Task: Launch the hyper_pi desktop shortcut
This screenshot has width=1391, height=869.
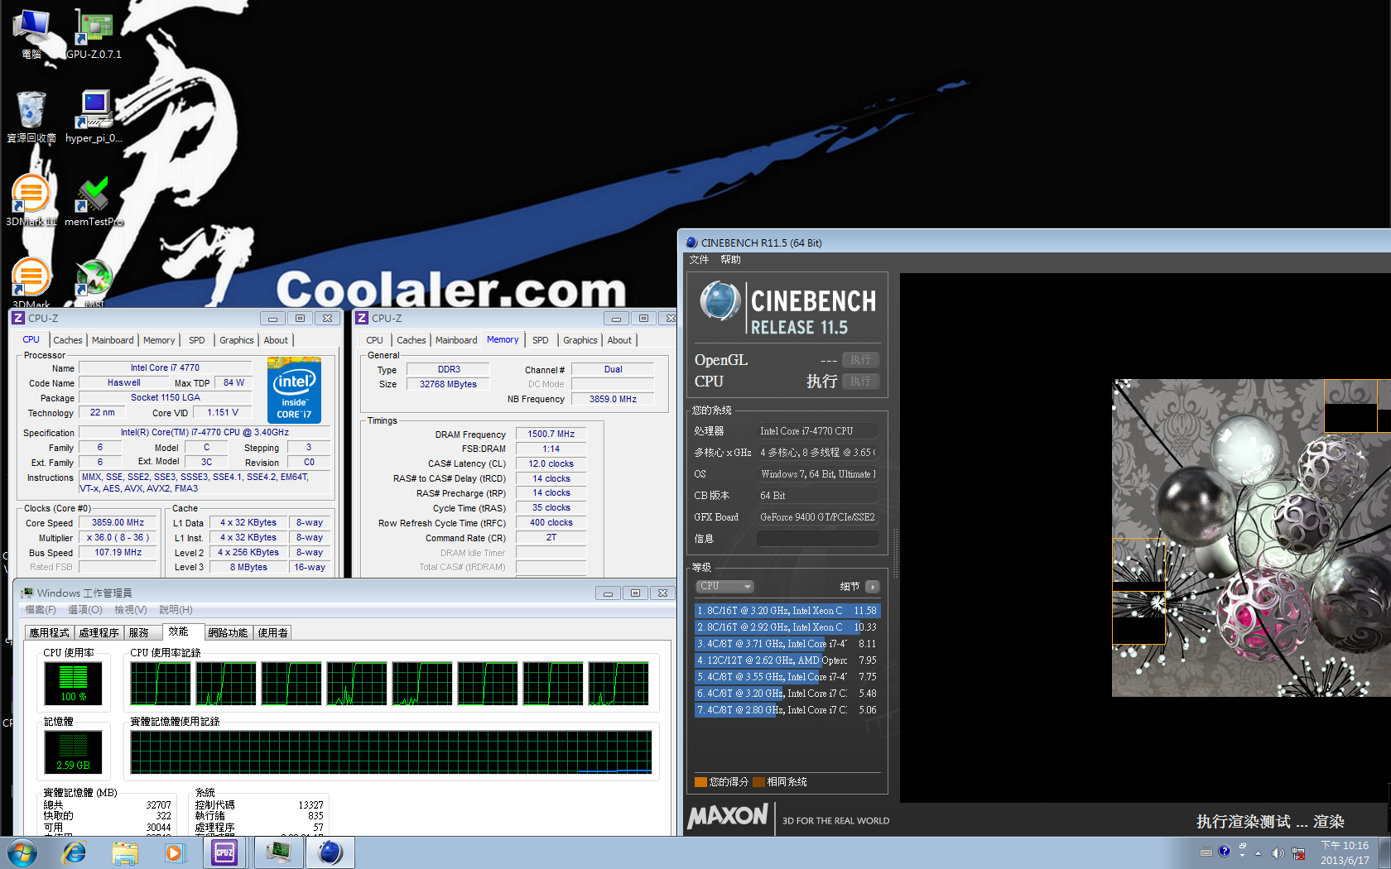Action: [x=94, y=117]
